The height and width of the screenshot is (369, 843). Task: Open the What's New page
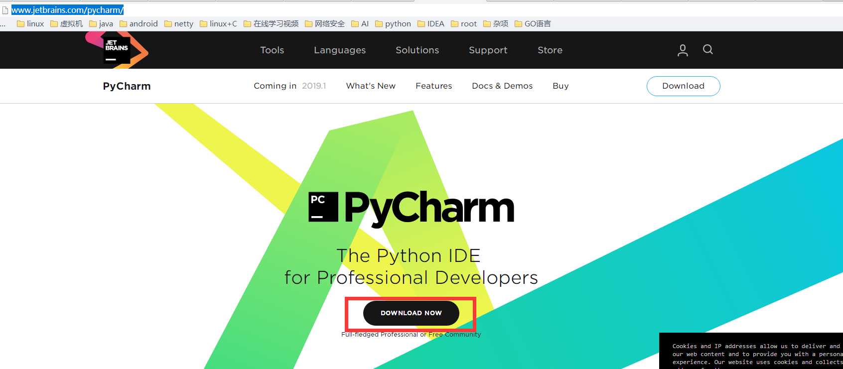point(371,86)
